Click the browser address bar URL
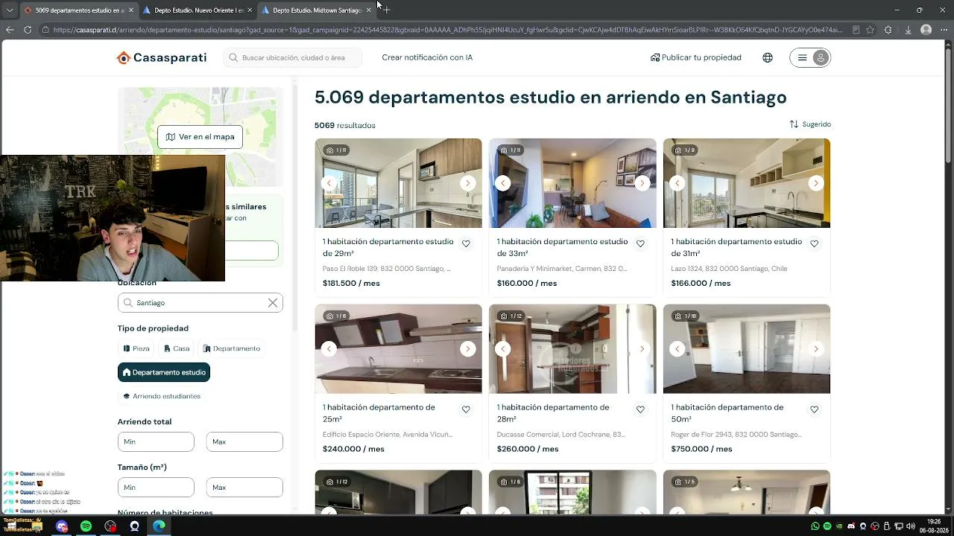954x536 pixels. 447,30
